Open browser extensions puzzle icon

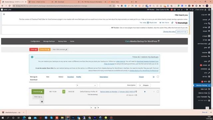(x=200, y=6)
